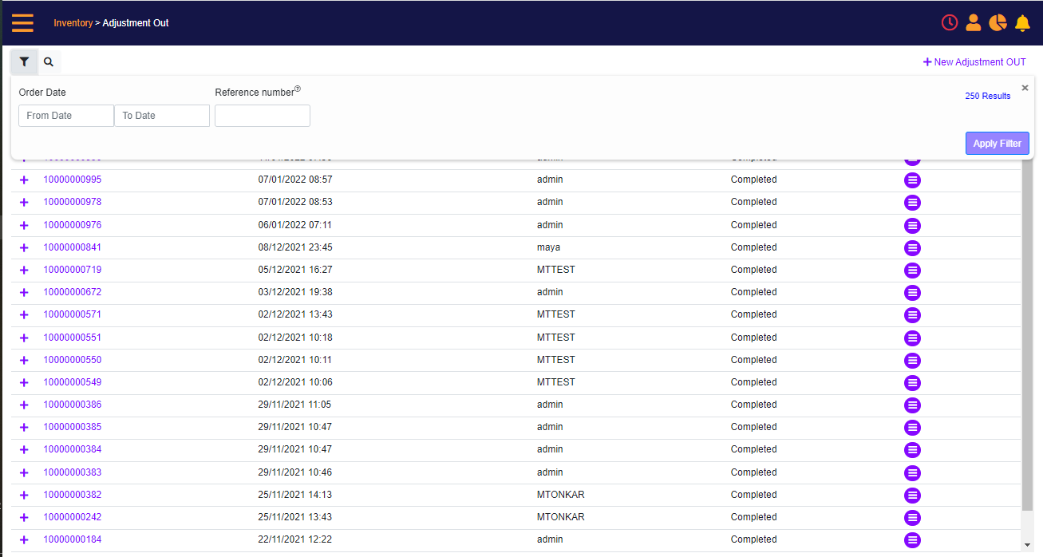Image resolution: width=1043 pixels, height=557 pixels.
Task: Expand row 10000000978 details
Action: point(23,203)
